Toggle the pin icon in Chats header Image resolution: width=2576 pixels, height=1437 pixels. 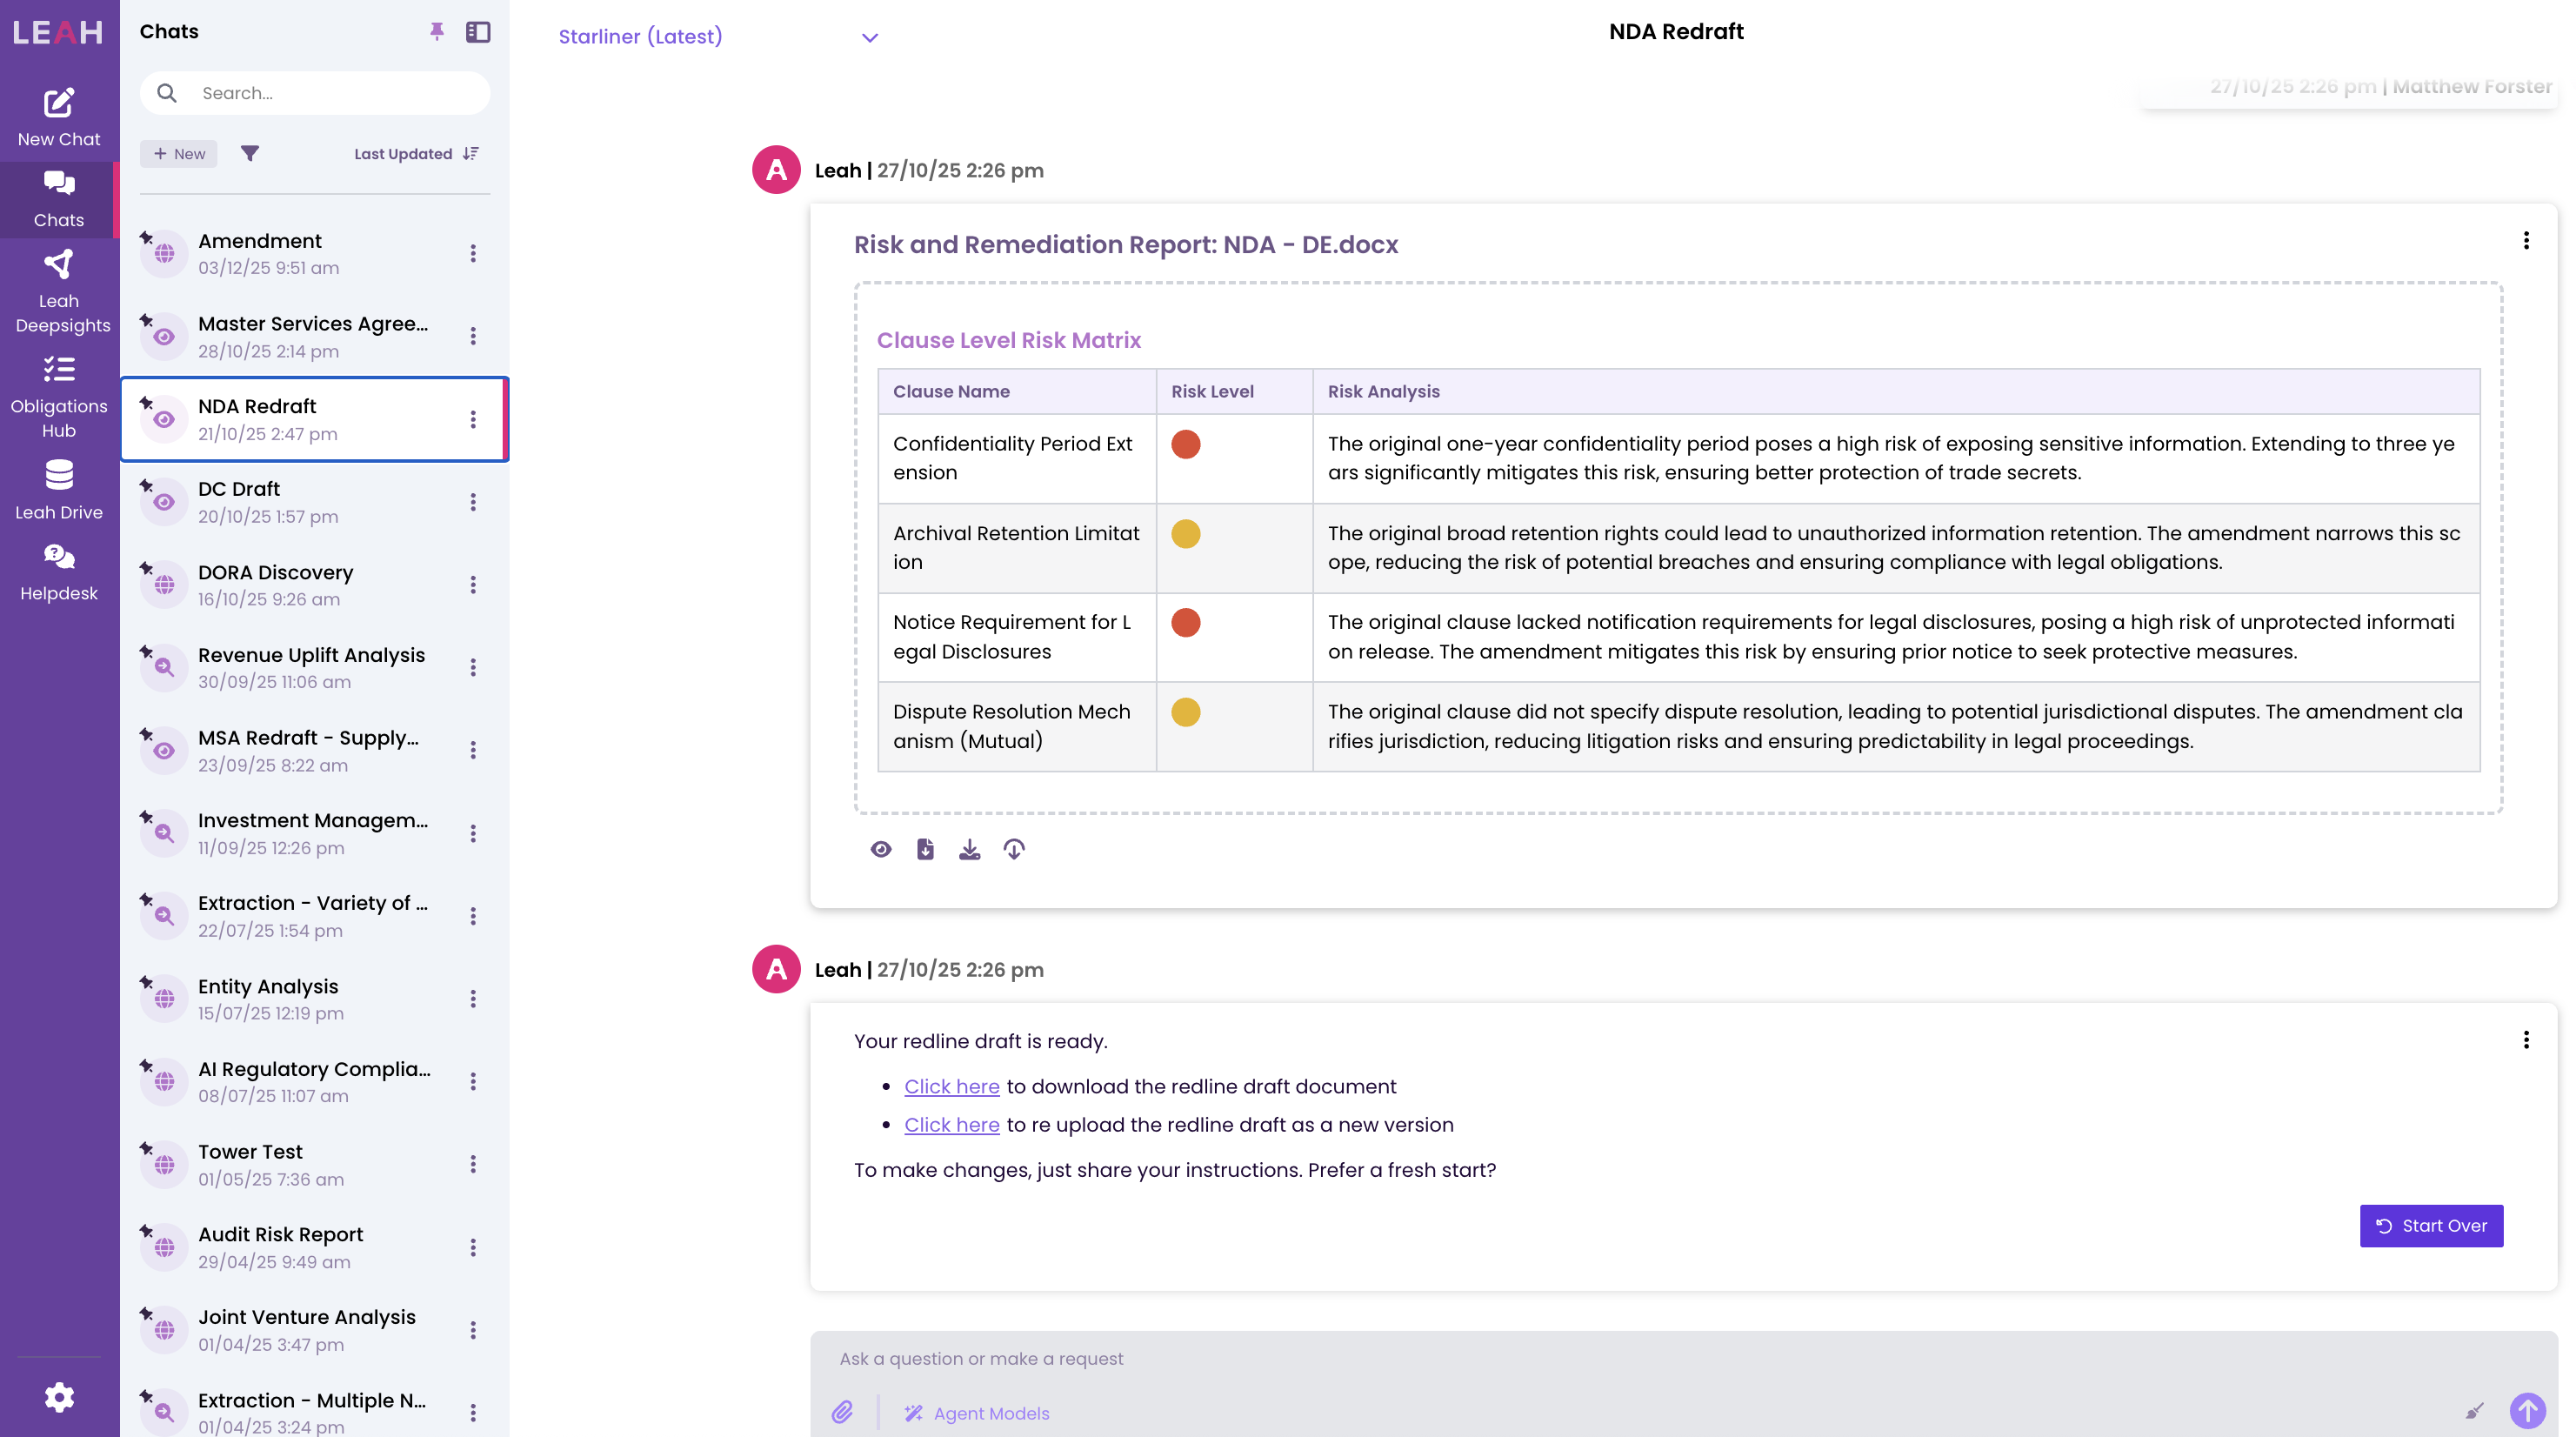pos(436,32)
